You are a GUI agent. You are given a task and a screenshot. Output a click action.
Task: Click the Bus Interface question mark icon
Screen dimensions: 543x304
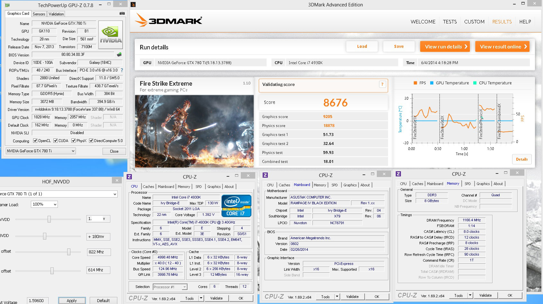pos(122,70)
